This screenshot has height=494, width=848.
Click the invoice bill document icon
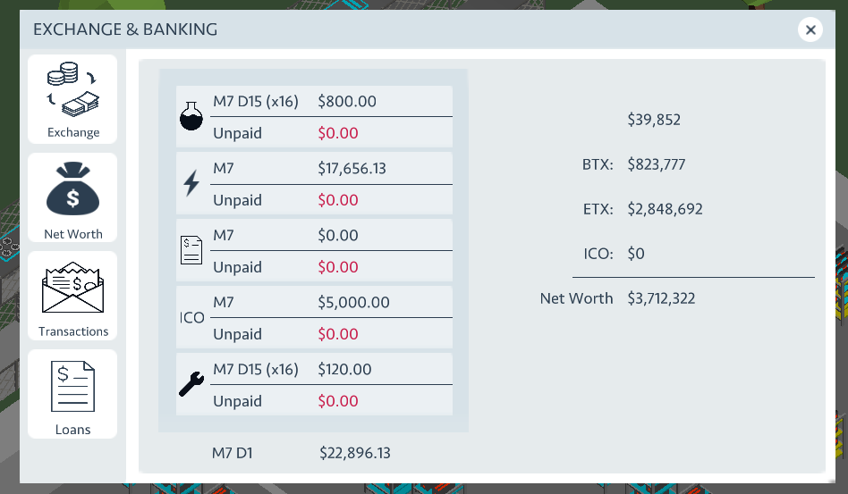click(x=191, y=250)
